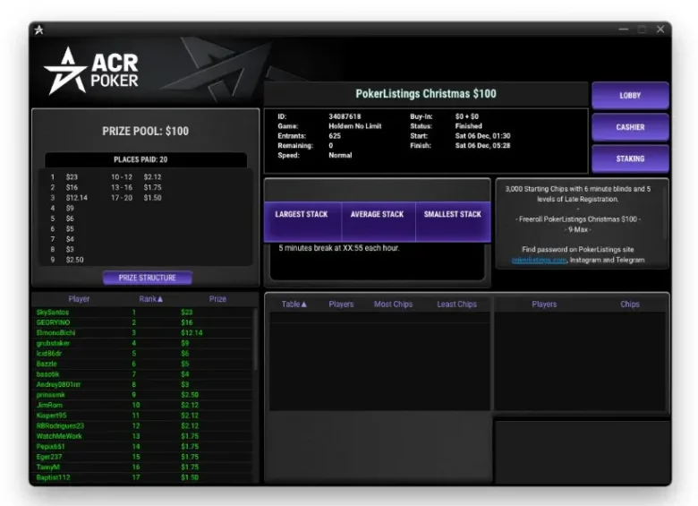
Task: Click the Finished status value
Action: (468, 126)
